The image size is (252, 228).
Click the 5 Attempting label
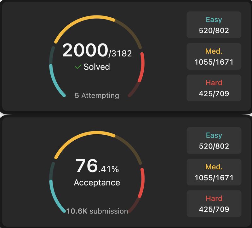(x=97, y=96)
